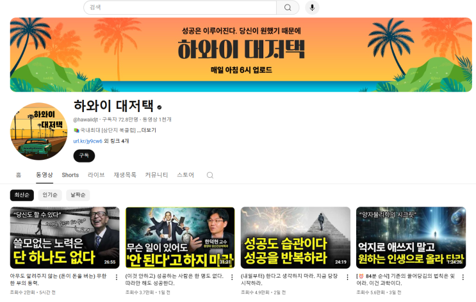Switch to the 커뮤니티 tab

click(x=156, y=175)
